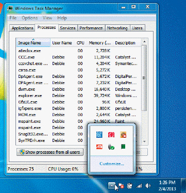Select the explorer.exe process
Screen dimensions: 186x193
coord(79,95)
